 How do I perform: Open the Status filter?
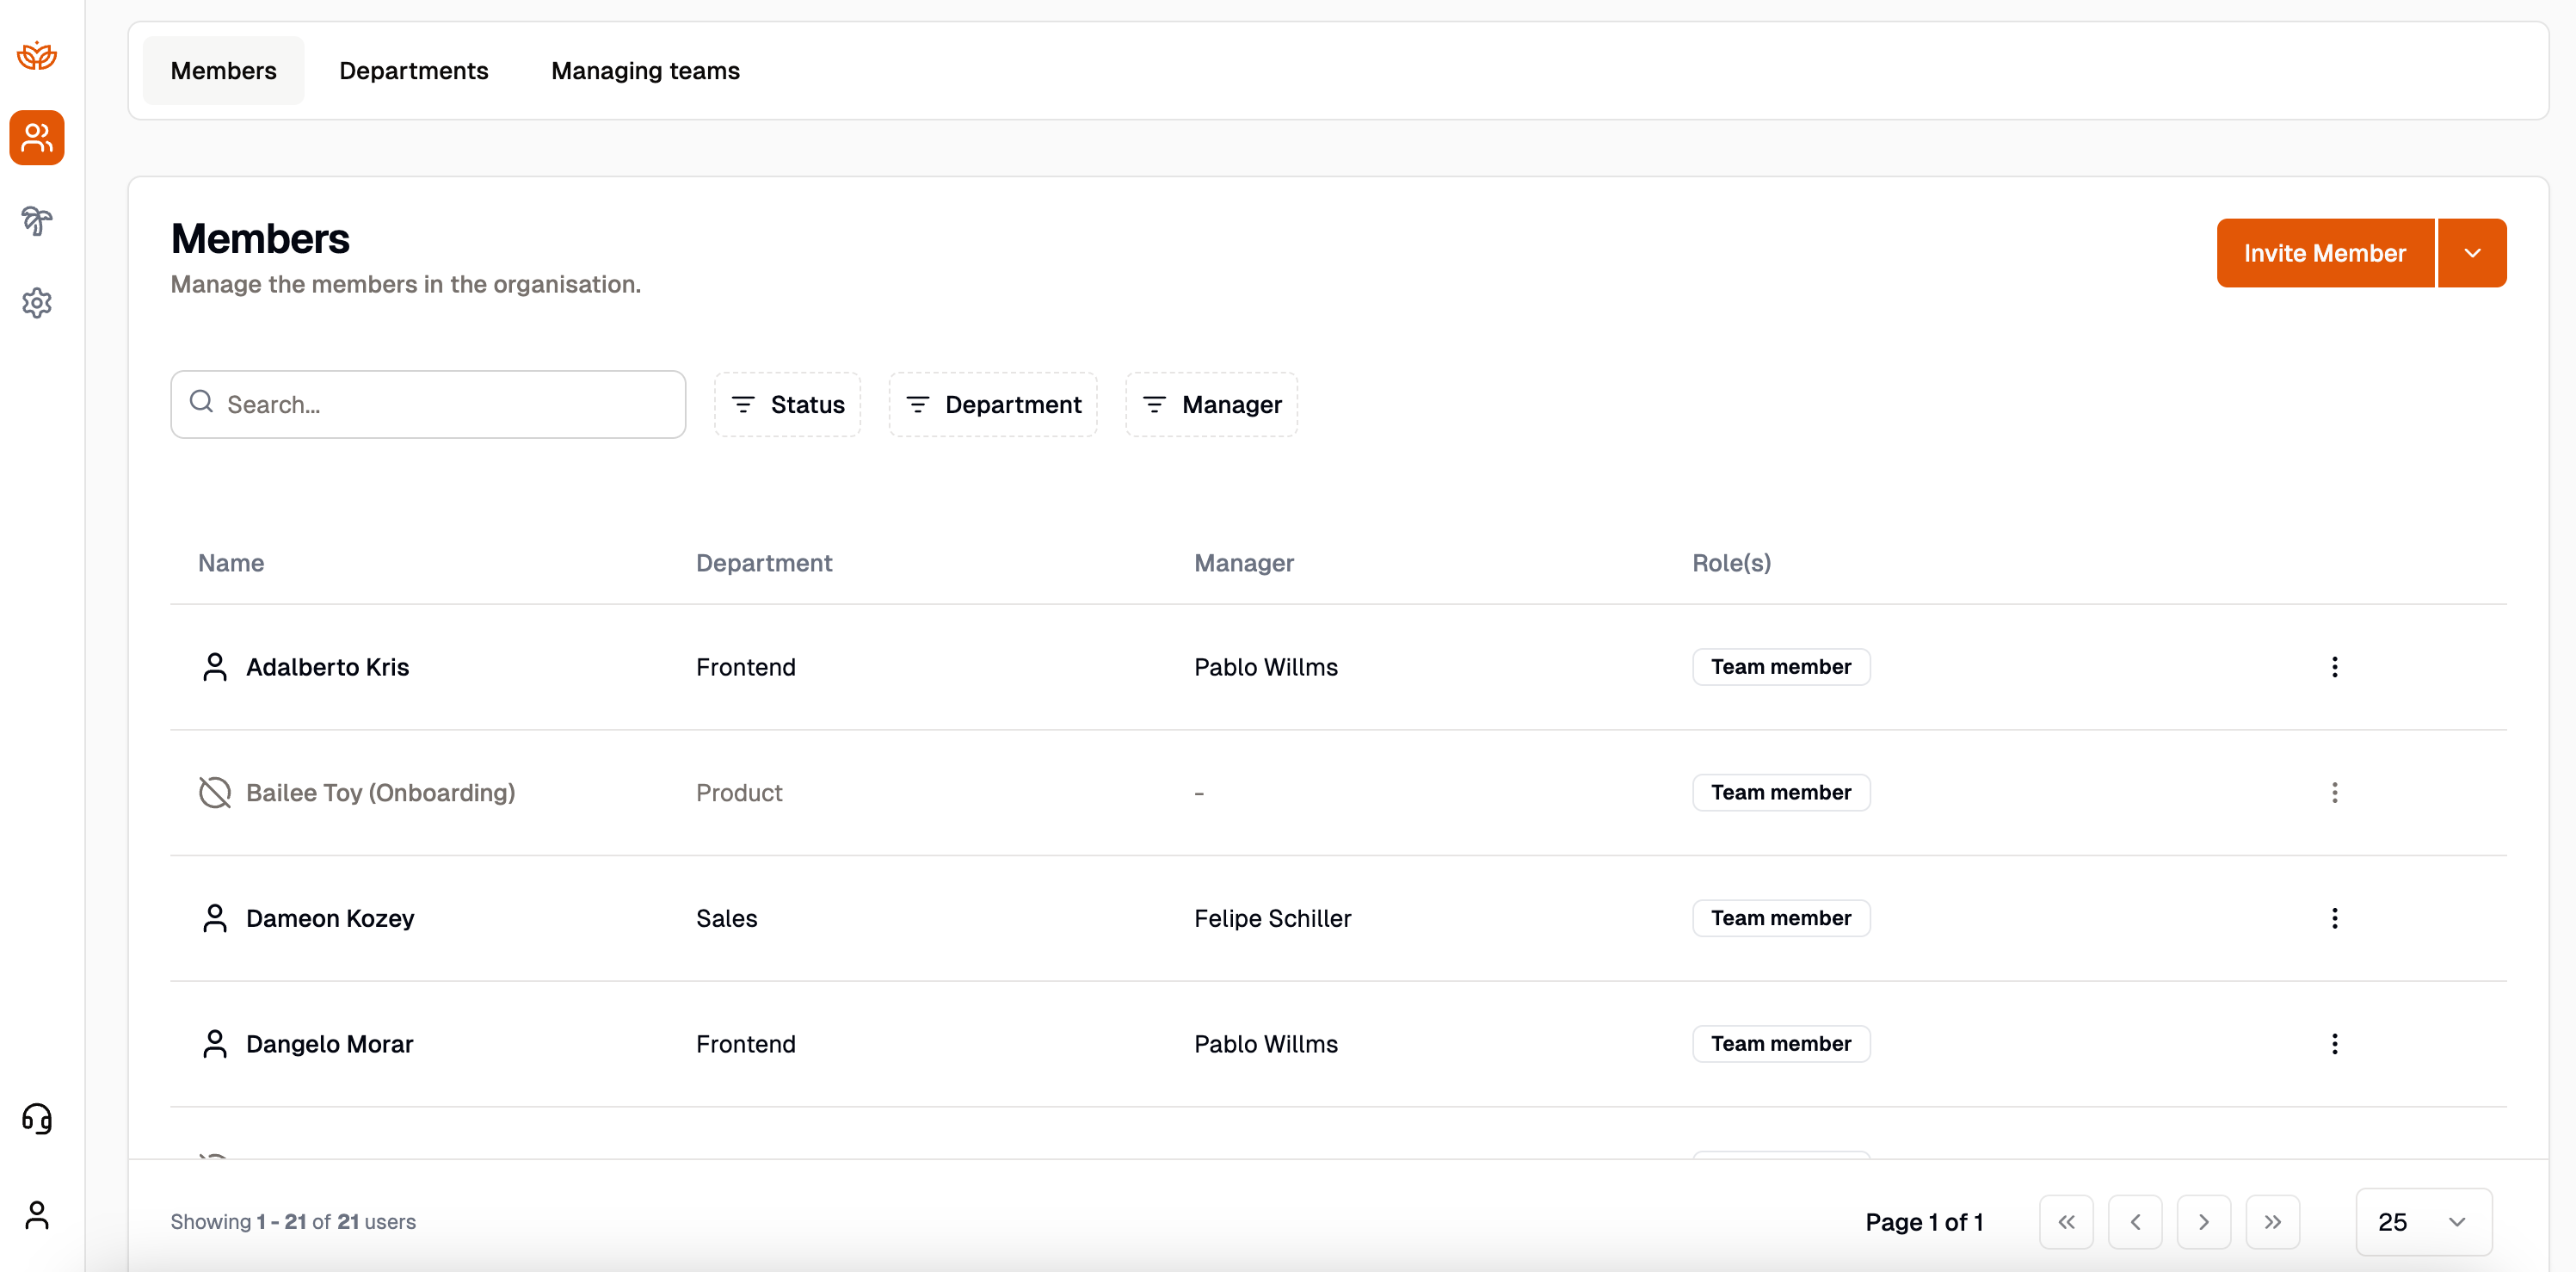(x=787, y=405)
